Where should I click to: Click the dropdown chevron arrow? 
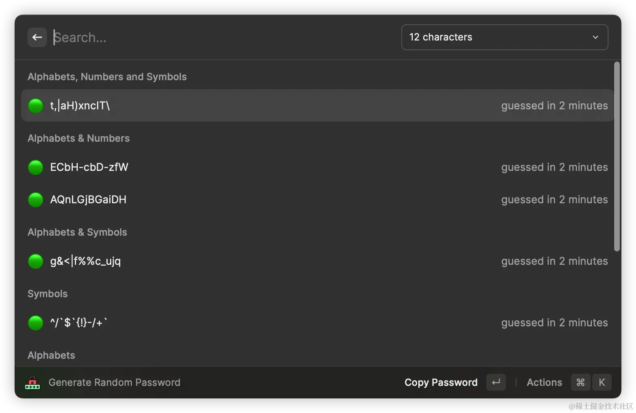coord(595,37)
